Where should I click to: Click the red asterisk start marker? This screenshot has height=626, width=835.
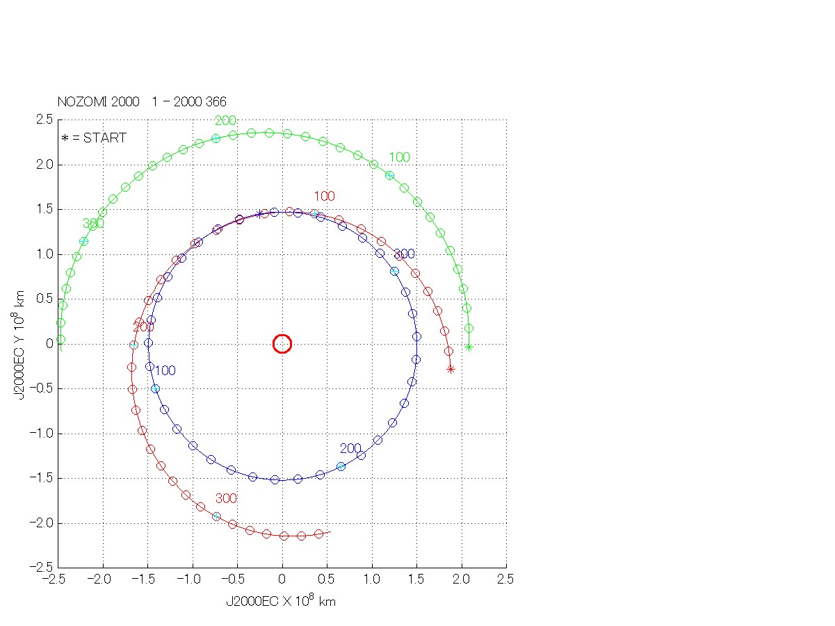451,369
